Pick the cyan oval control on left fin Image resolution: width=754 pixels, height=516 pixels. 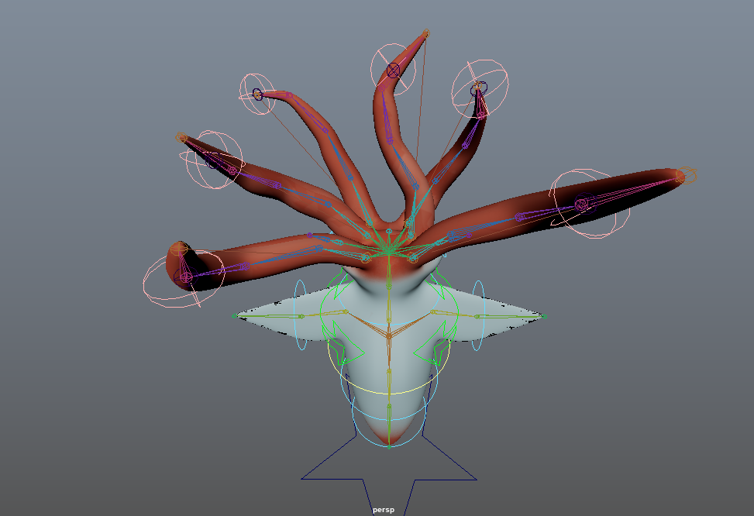point(300,315)
